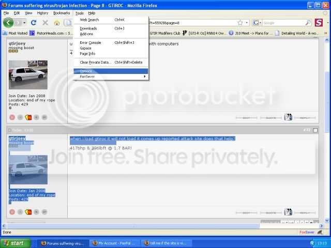Click the bookmark star in address bar
This screenshot has width=331, height=248.
pos(240,23)
